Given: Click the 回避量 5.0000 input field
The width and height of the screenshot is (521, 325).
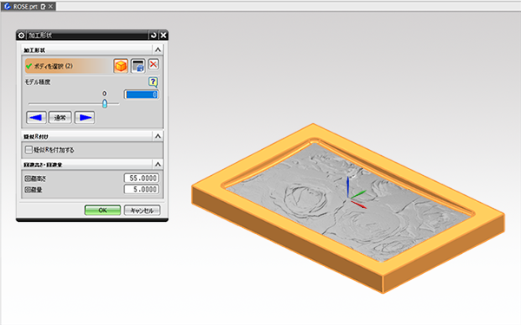Looking at the screenshot, I should point(142,189).
